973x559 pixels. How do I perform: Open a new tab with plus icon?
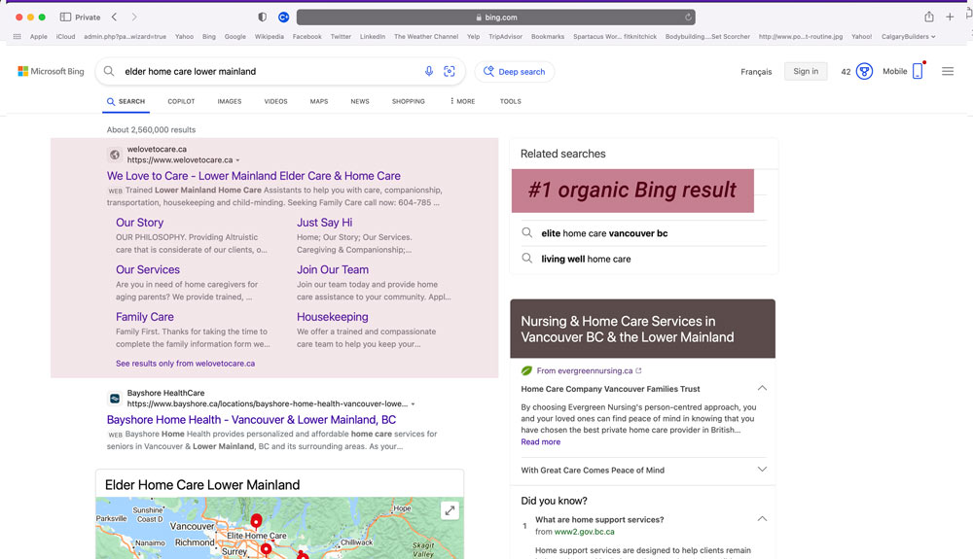950,17
